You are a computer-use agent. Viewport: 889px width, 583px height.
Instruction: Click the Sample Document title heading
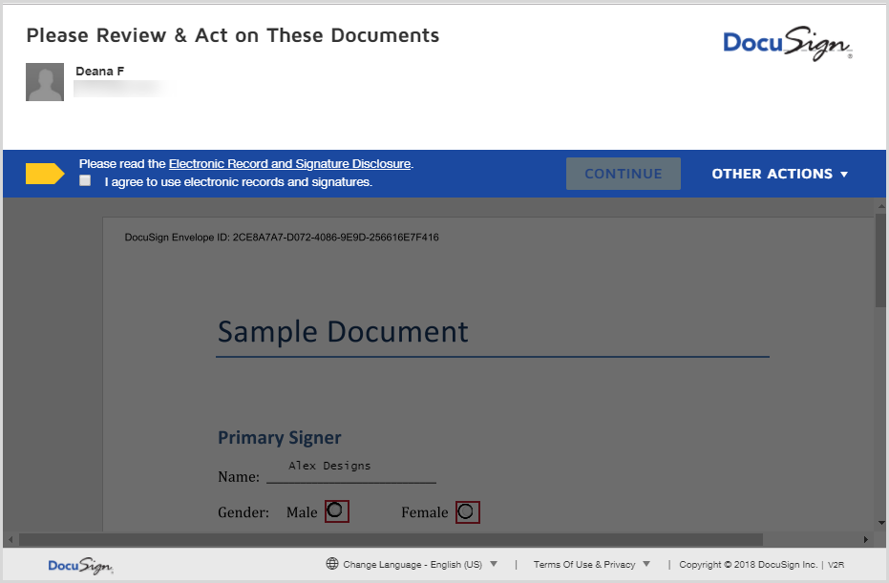click(x=341, y=332)
